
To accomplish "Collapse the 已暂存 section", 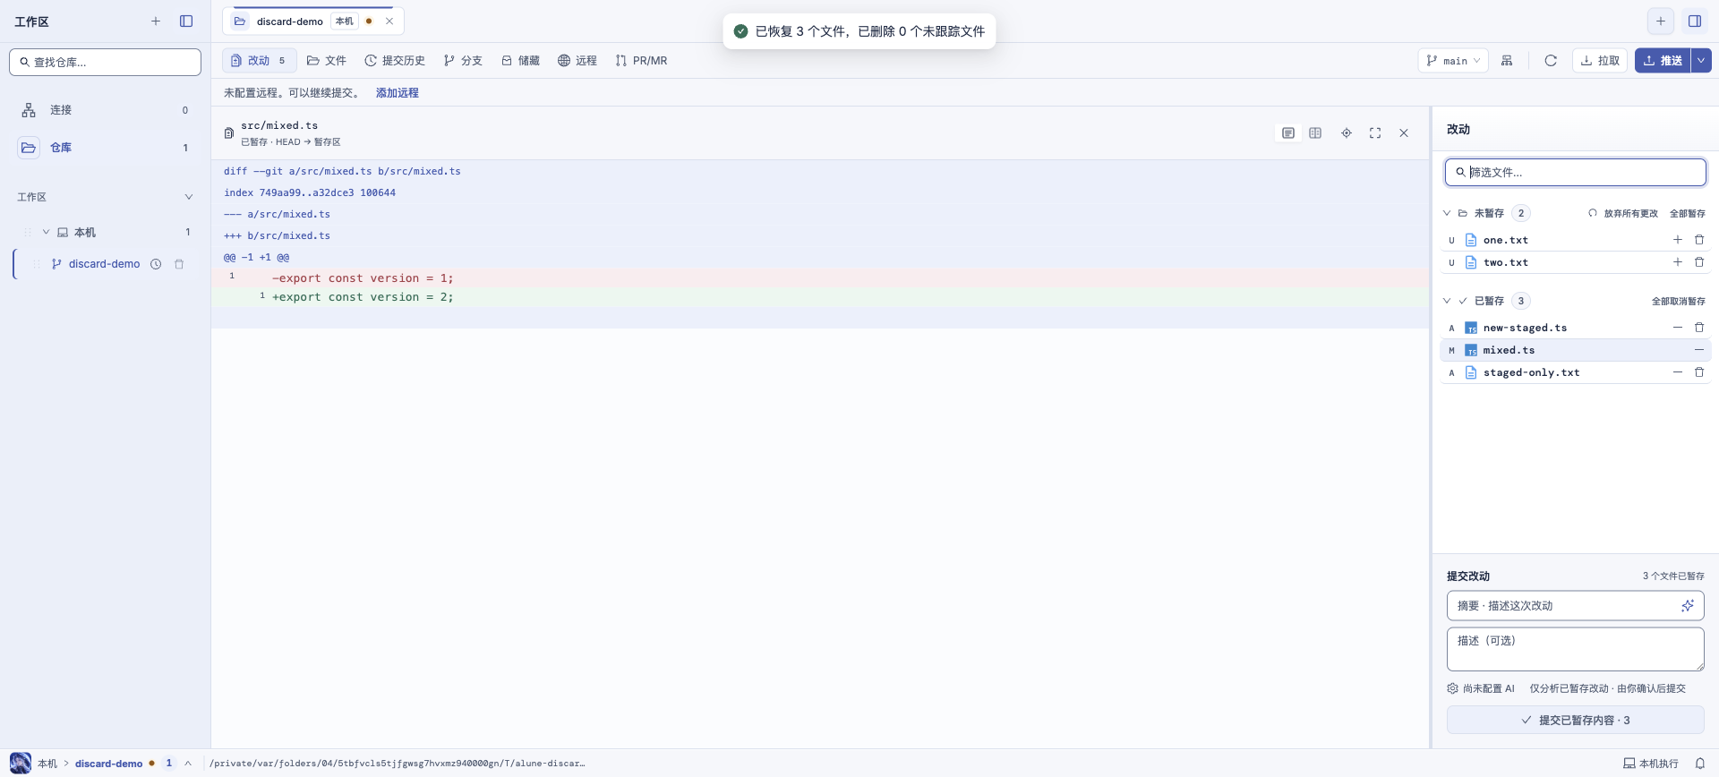I will tap(1447, 301).
